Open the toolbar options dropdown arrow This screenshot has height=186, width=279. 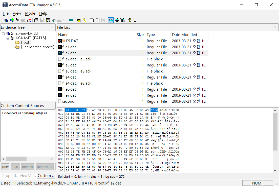pos(135,22)
